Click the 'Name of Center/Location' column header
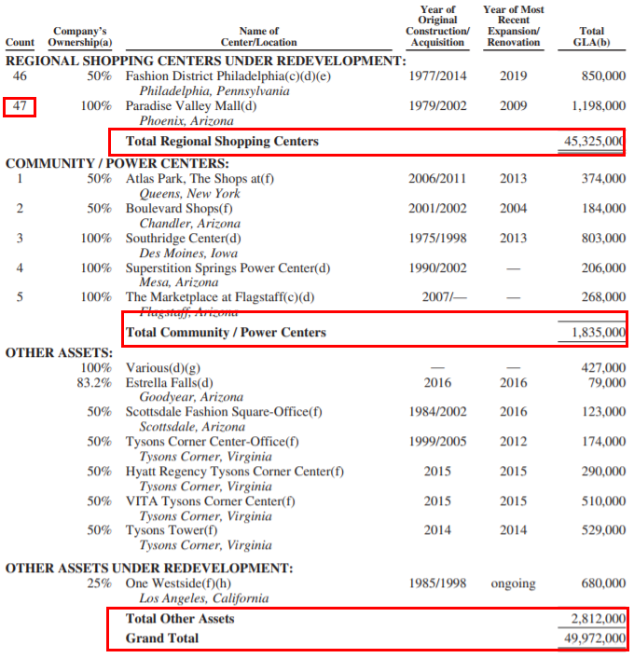Screen dimensions: 634x658 point(258,37)
